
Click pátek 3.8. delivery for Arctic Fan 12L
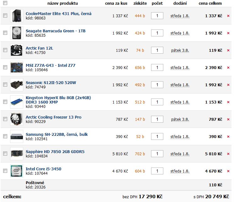pos(180,50)
